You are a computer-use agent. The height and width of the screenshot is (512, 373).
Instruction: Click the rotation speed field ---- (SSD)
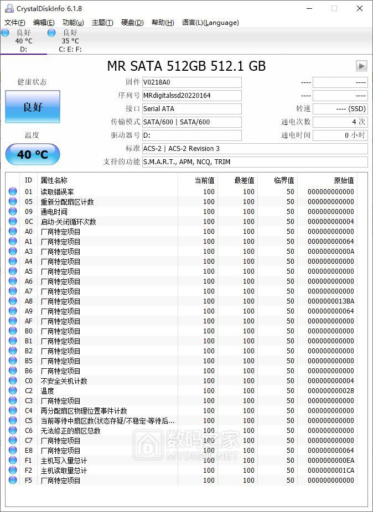point(340,109)
